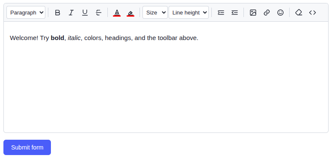The width and height of the screenshot is (332, 164).
Task: Toggle strikethrough formatting
Action: click(98, 13)
